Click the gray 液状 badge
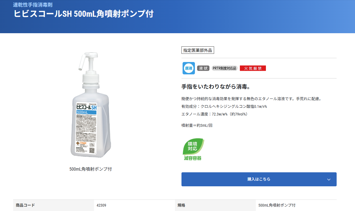Viewport: 355px width, 211px height. pyautogui.click(x=203, y=68)
